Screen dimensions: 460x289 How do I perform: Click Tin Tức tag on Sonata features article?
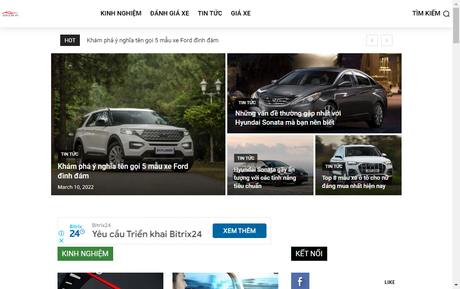246,158
